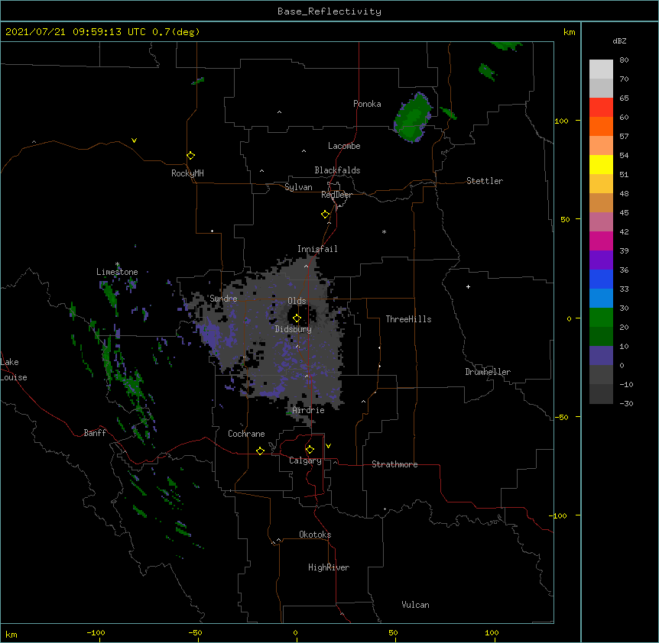The width and height of the screenshot is (659, 643).
Task: Click the white caret marker west of Ponoka
Action: point(279,112)
